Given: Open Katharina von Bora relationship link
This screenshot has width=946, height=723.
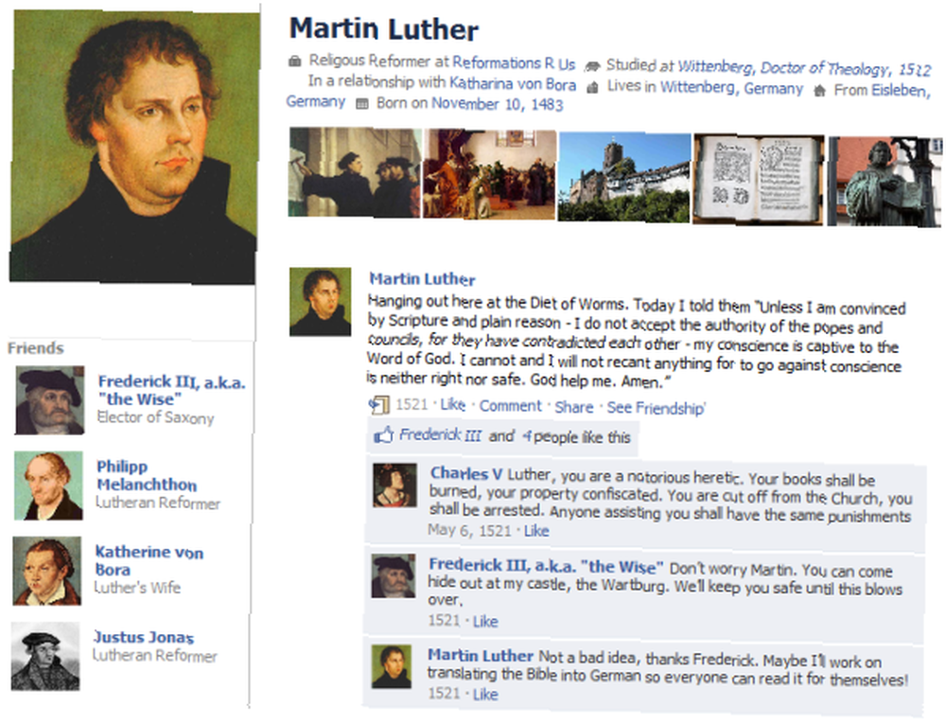Looking at the screenshot, I should click(513, 83).
